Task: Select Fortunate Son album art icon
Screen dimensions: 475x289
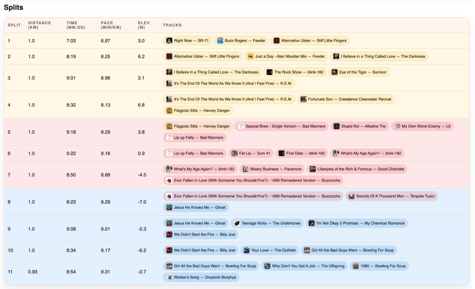Action: point(303,99)
